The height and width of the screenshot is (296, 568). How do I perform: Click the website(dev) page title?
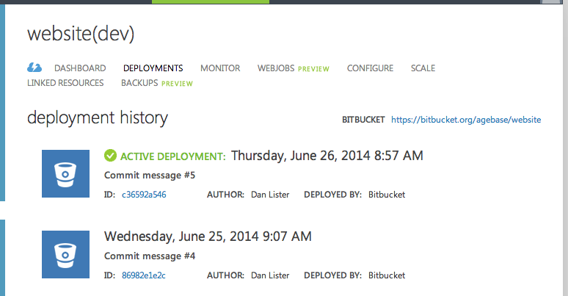click(x=81, y=34)
